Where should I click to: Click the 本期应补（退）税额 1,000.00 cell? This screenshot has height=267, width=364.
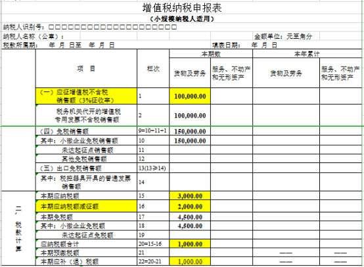(x=190, y=262)
